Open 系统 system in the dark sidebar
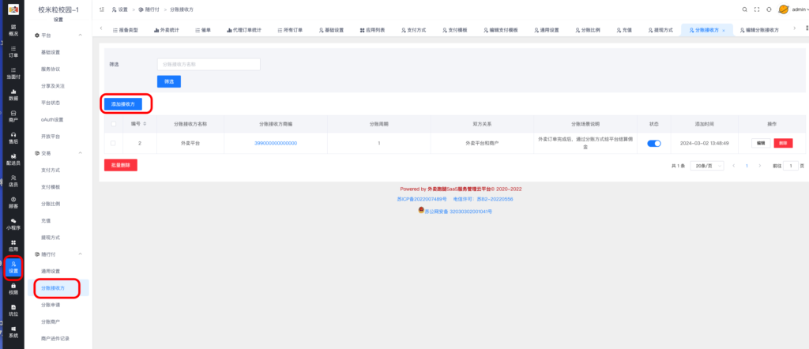This screenshot has width=809, height=349. pos(13,332)
